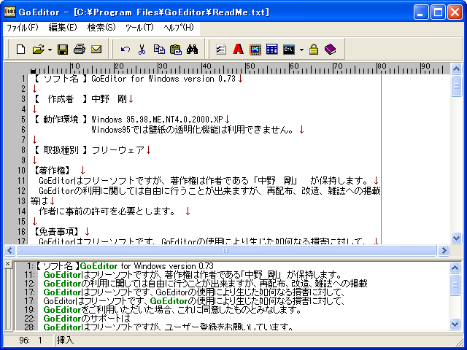Click the 挿入 insert mode indicator
This screenshot has height=350, width=467.
click(65, 341)
